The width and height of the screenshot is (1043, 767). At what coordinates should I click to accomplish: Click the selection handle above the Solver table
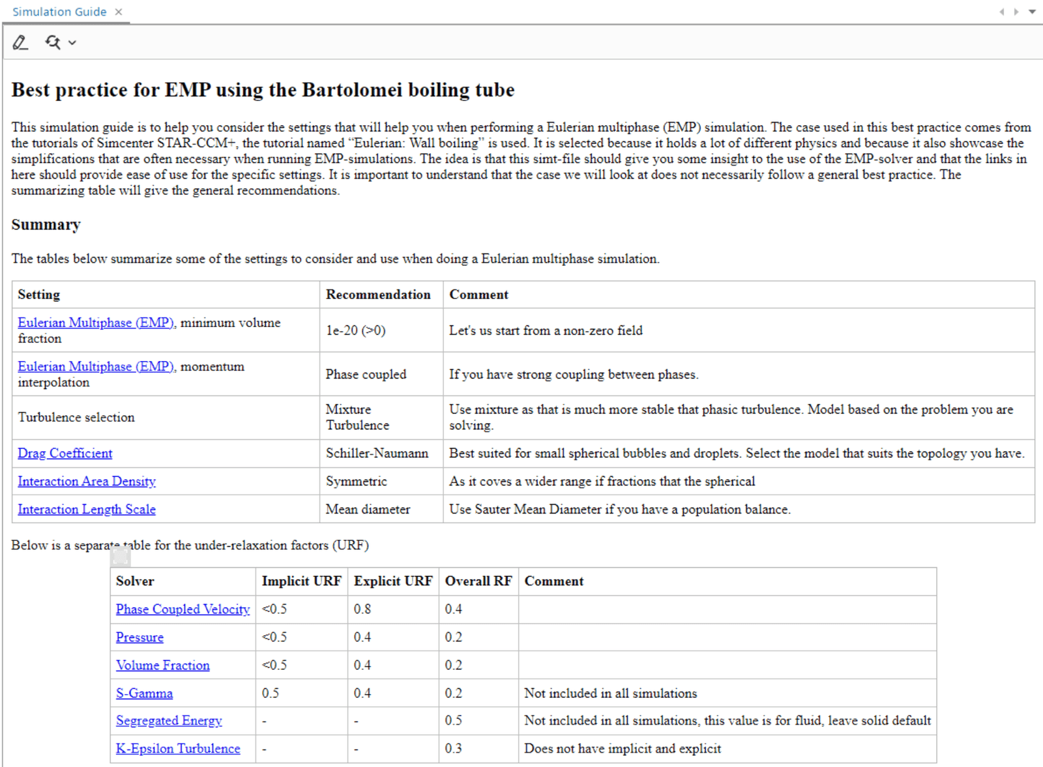(x=121, y=557)
